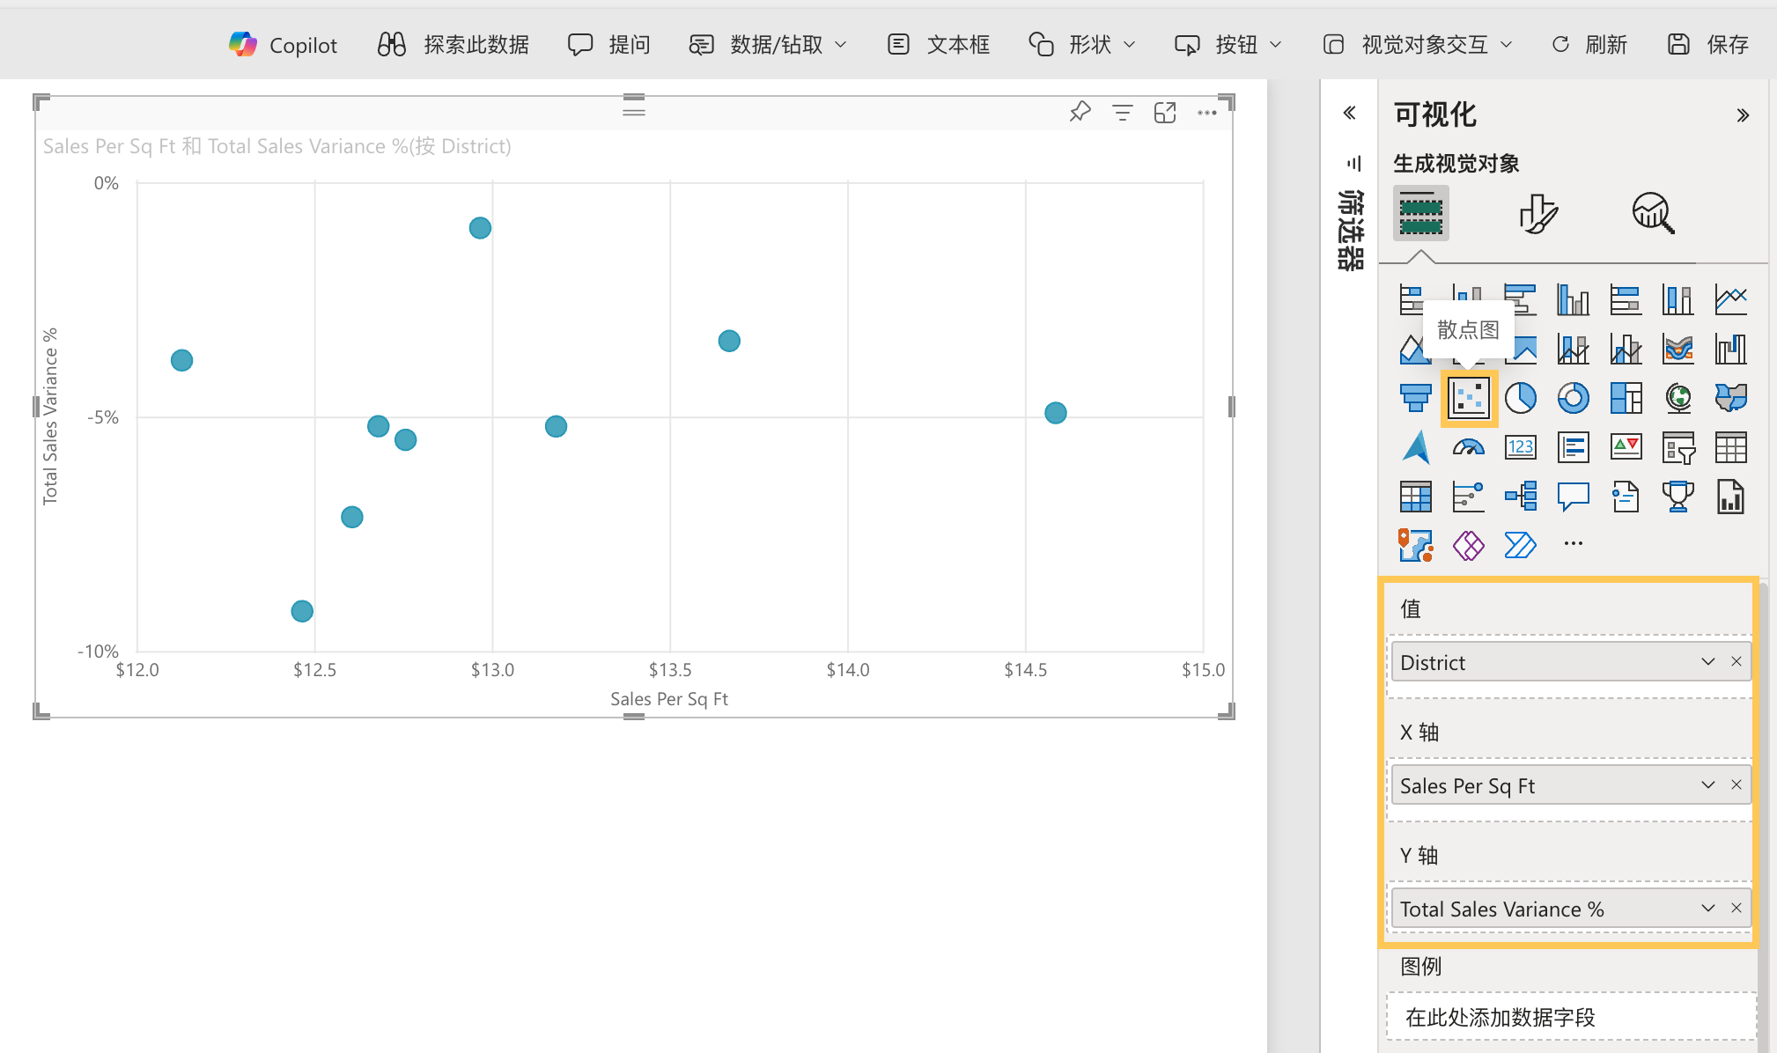This screenshot has width=1777, height=1053.
Task: Click the filter icon on the visual header
Action: point(1122,112)
